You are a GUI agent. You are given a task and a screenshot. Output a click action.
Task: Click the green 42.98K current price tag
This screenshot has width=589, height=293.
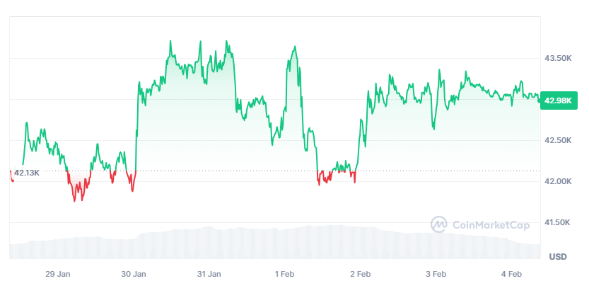pyautogui.click(x=558, y=100)
